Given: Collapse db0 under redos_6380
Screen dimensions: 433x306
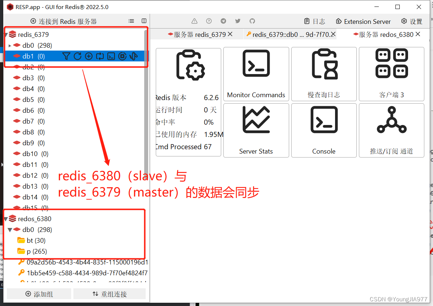Looking at the screenshot, I should point(10,229).
